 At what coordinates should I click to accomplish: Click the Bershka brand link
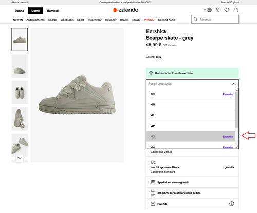(156, 31)
